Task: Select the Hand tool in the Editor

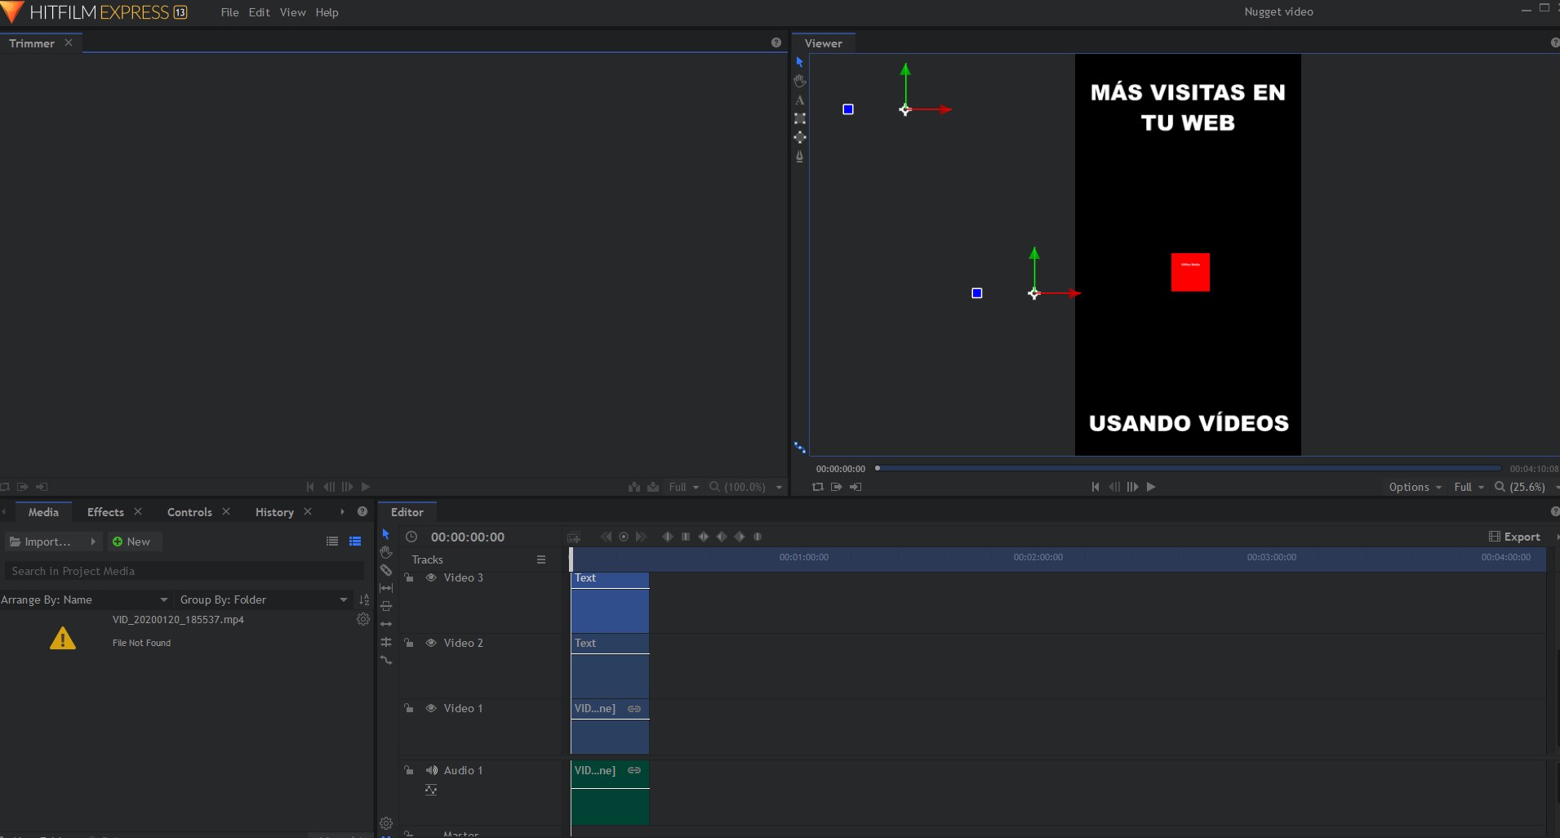Action: click(386, 552)
